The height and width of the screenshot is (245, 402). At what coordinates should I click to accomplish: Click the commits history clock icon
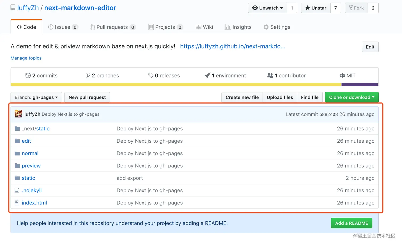(28, 76)
